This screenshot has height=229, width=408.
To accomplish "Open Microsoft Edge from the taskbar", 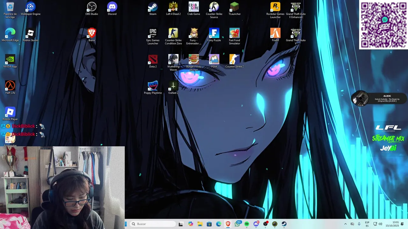I will 219,224.
